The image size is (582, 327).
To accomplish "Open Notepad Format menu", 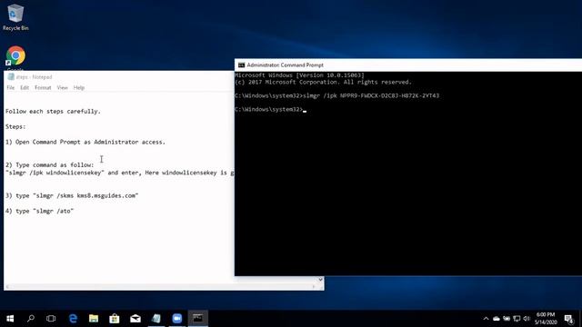I will [x=43, y=87].
